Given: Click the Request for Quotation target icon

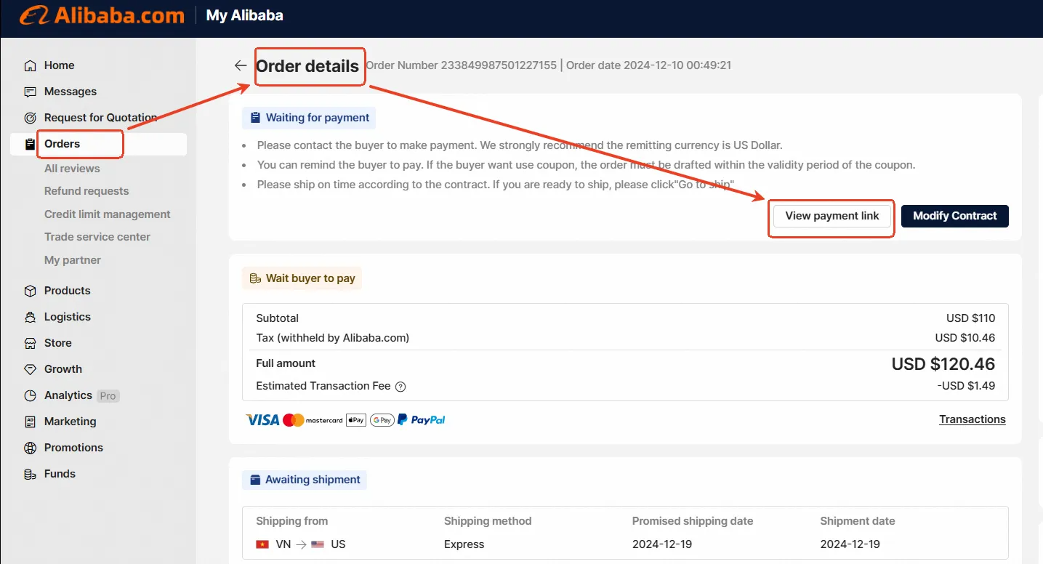Looking at the screenshot, I should click(30, 118).
